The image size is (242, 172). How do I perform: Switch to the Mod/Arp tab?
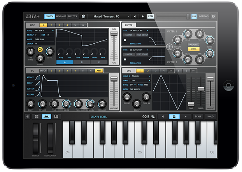(x=61, y=16)
